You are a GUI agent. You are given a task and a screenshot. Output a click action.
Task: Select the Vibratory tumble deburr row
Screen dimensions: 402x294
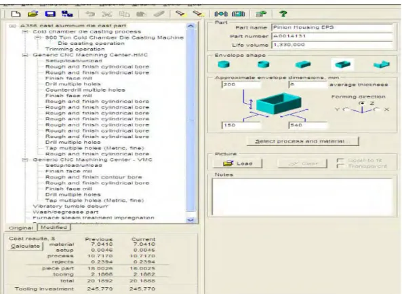pos(71,206)
